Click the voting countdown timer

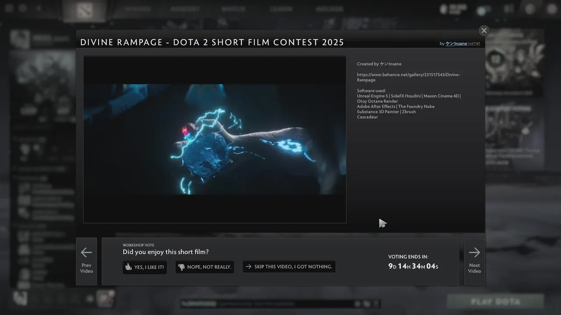[413, 266]
